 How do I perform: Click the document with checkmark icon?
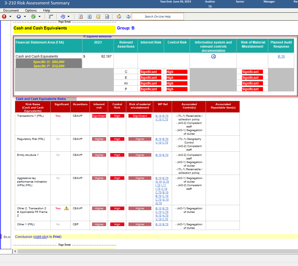107,17
